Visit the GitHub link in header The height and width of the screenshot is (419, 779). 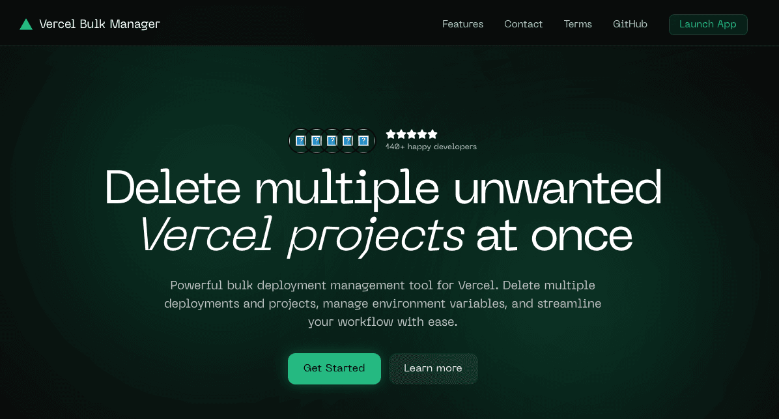pos(630,24)
